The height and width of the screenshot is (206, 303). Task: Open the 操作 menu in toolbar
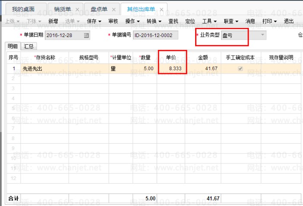132,21
